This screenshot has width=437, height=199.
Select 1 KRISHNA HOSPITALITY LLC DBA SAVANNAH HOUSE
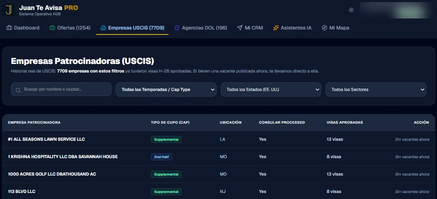(x=63, y=157)
